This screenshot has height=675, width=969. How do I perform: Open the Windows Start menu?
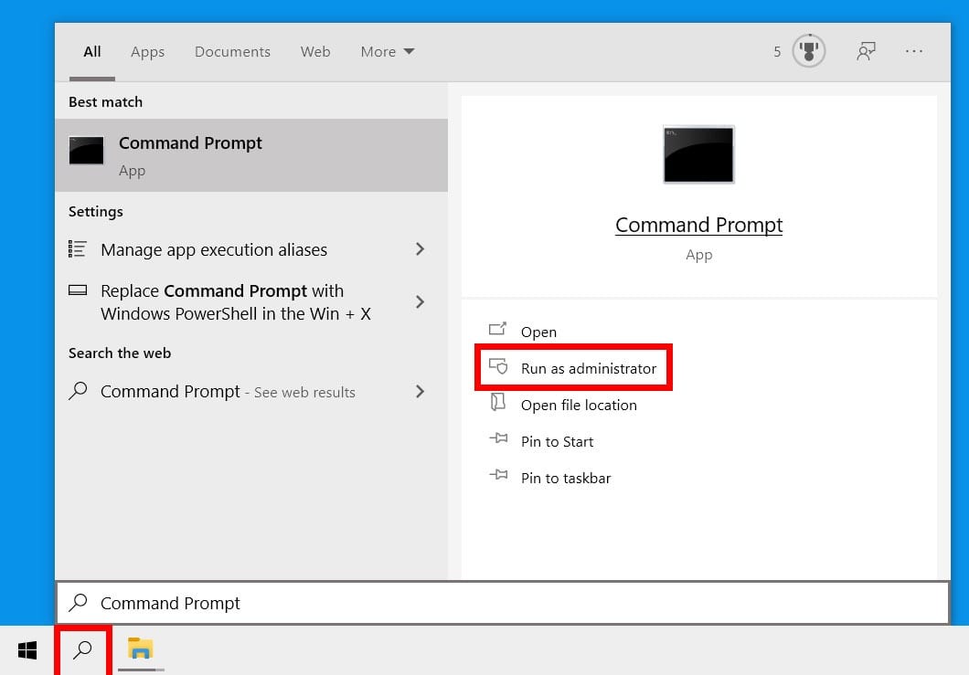pos(27,650)
